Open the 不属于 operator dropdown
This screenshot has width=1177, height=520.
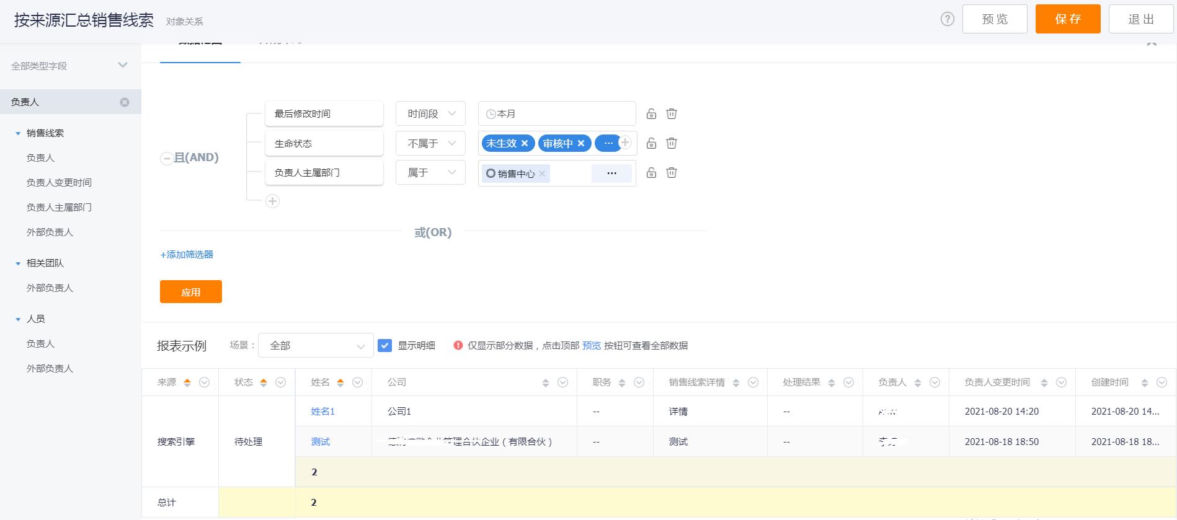tap(430, 144)
